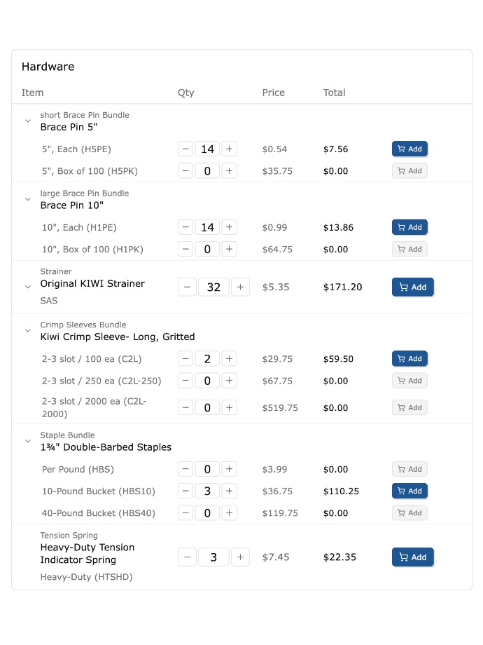Click plus for 10" Box of 100 (H1PK)
The image size is (483, 645).
pos(230,249)
